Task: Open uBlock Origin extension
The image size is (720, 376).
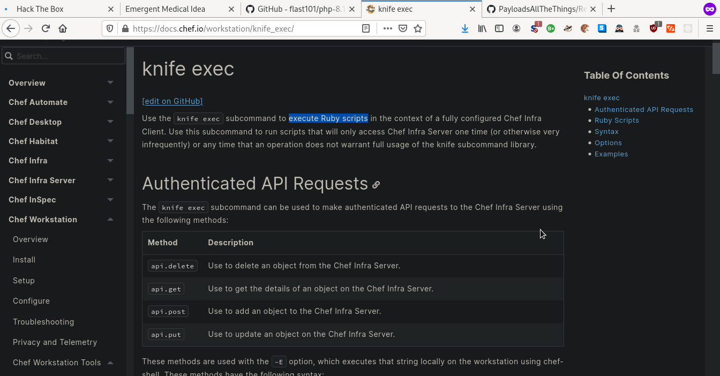Action: 654,28
